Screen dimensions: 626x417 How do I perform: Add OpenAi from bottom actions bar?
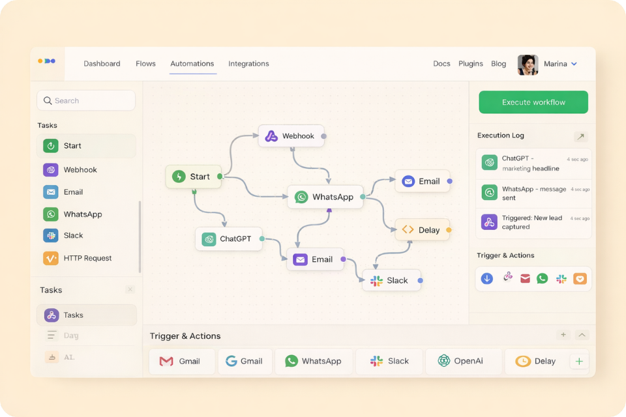point(463,361)
